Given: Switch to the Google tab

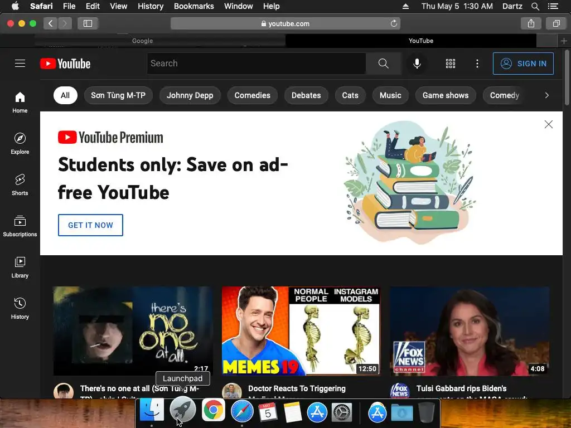Looking at the screenshot, I should [x=142, y=41].
